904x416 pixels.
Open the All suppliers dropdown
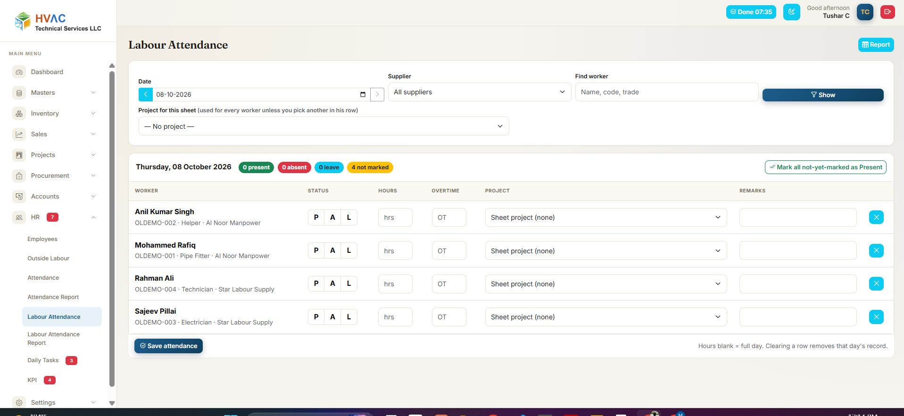pos(480,92)
